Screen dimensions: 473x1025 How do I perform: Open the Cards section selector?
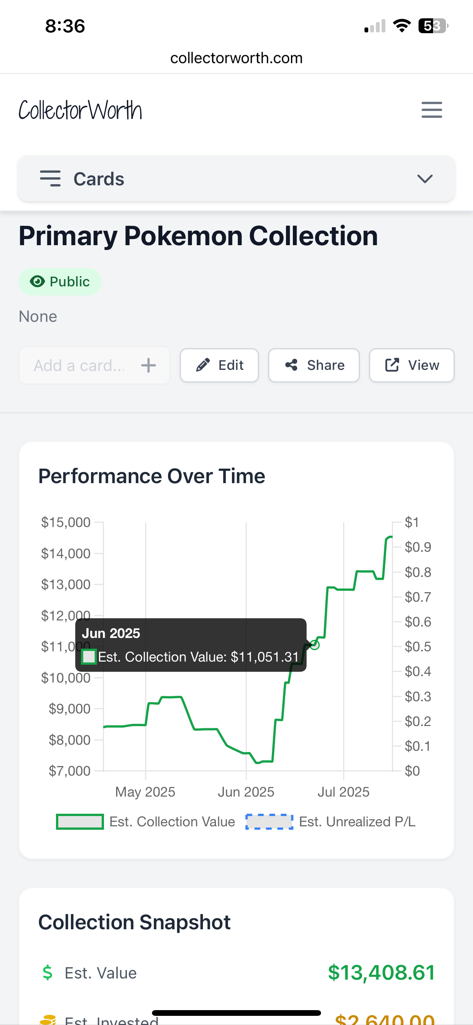coord(236,179)
